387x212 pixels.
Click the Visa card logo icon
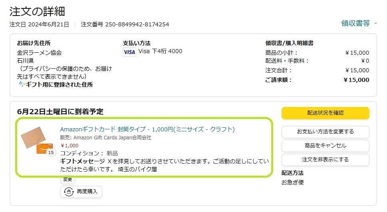tap(129, 52)
